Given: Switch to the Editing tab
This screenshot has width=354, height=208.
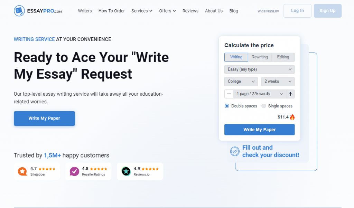Looking at the screenshot, I should 283,57.
